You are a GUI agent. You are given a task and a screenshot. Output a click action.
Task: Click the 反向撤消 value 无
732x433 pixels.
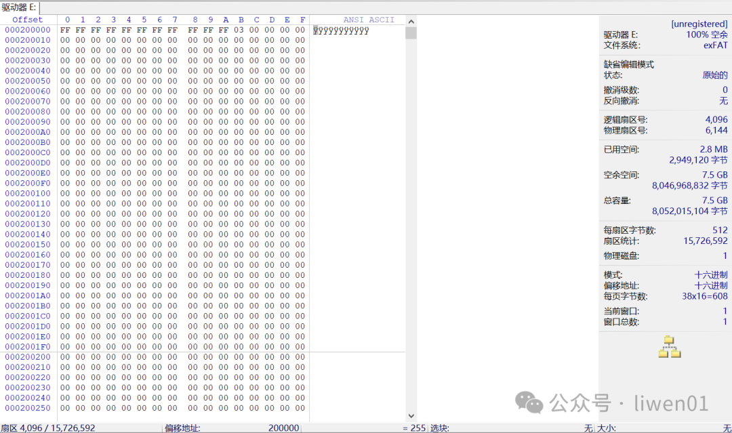724,100
